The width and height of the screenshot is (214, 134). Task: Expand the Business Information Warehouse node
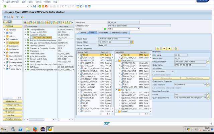click(x=25, y=40)
